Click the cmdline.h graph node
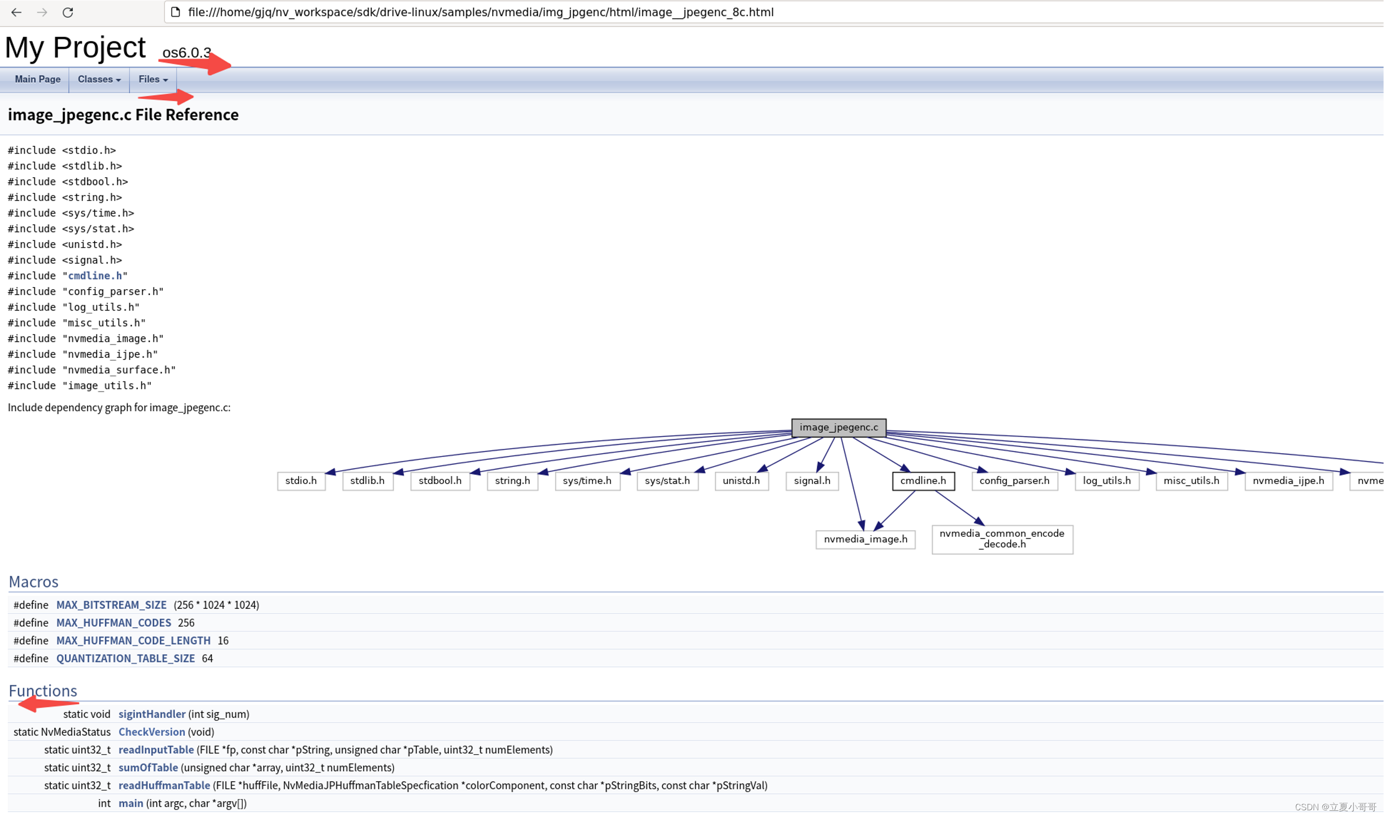This screenshot has height=816, width=1384. (923, 481)
